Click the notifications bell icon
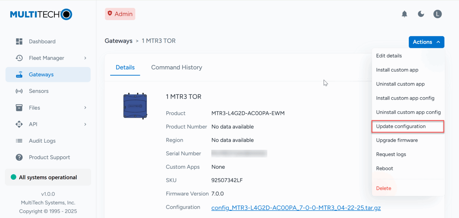 tap(404, 14)
